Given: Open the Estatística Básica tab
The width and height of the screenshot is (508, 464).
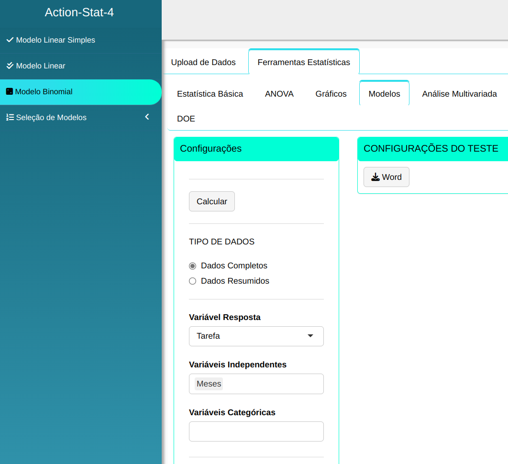Looking at the screenshot, I should click(x=210, y=94).
